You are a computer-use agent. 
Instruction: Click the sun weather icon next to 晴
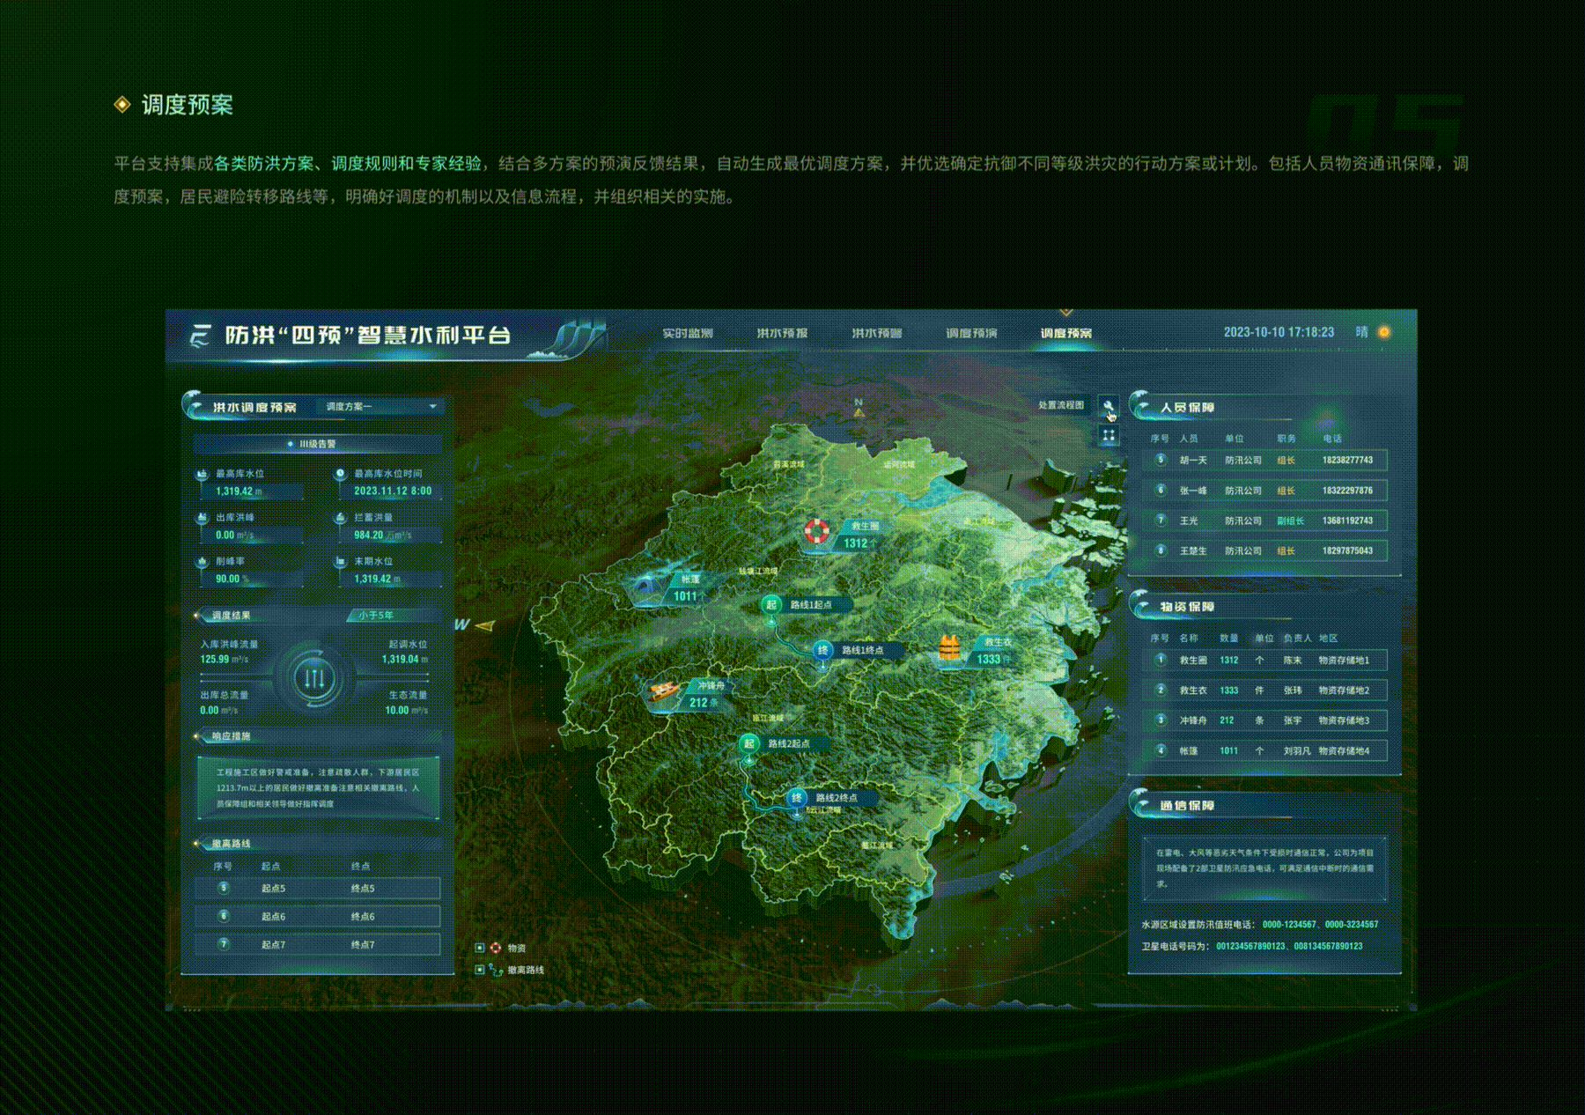point(1384,332)
